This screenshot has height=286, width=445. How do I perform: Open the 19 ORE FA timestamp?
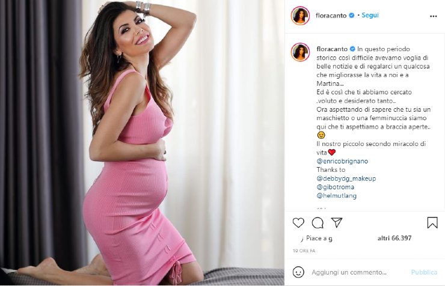point(304,251)
